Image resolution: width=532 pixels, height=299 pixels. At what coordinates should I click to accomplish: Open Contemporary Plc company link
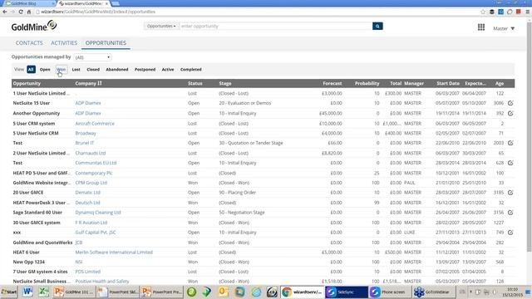[x=94, y=173]
